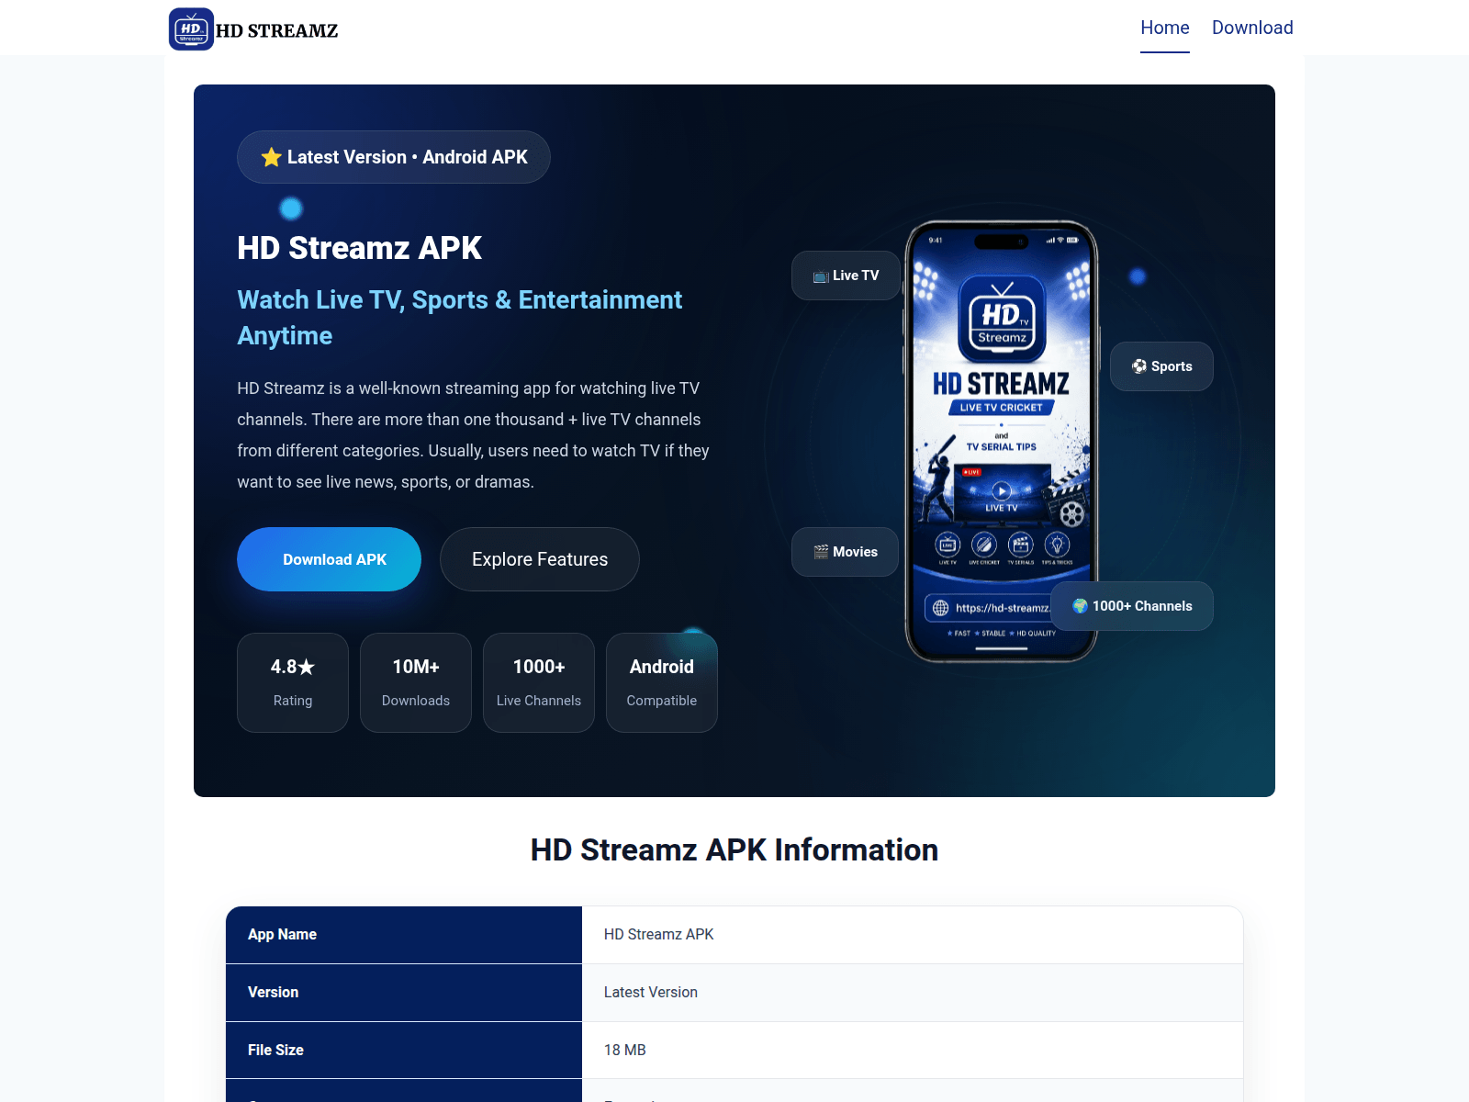This screenshot has height=1102, width=1469.
Task: Click the 'App Name' table header cell
Action: [404, 935]
